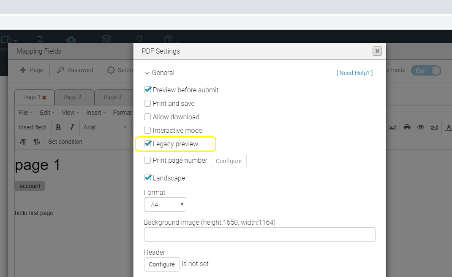This screenshot has width=452, height=277.
Task: Insert an image using the image icon
Action: click(392, 127)
